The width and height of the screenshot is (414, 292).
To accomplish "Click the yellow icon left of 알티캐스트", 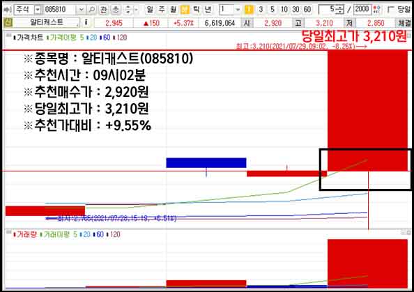I will pyautogui.click(x=8, y=22).
